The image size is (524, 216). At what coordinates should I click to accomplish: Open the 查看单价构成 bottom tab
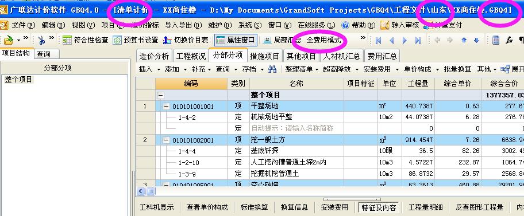coord(207,207)
